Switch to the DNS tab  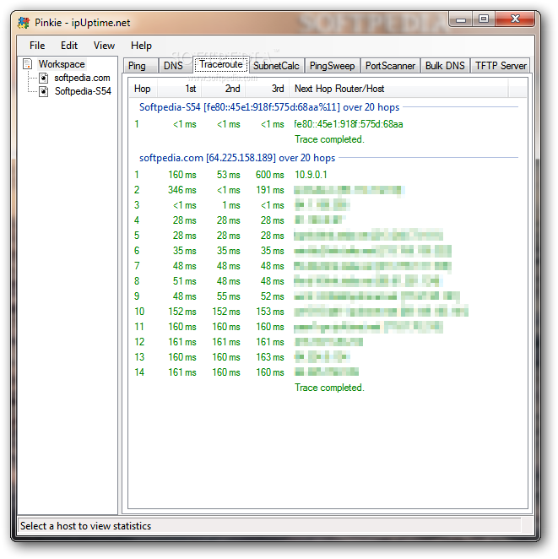tap(176, 66)
